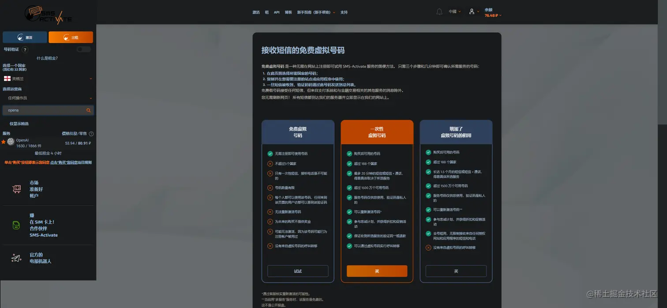Toggle the 号码验证 switch
The image size is (667, 308).
click(83, 49)
